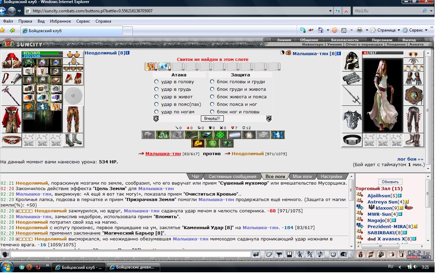Click the EXIT icon in bottom toolbar
Screen dimensions: 438x274
coord(401,254)
